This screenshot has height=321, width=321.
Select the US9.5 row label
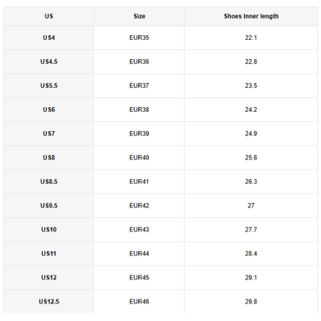tap(49, 205)
